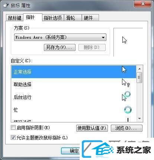Click the 使用默认值 button
Image resolution: width=154 pixels, height=160 pixels.
click(x=92, y=128)
